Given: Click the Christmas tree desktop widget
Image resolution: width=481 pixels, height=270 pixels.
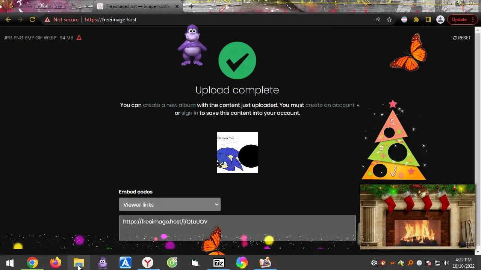Looking at the screenshot, I should tap(393, 141).
